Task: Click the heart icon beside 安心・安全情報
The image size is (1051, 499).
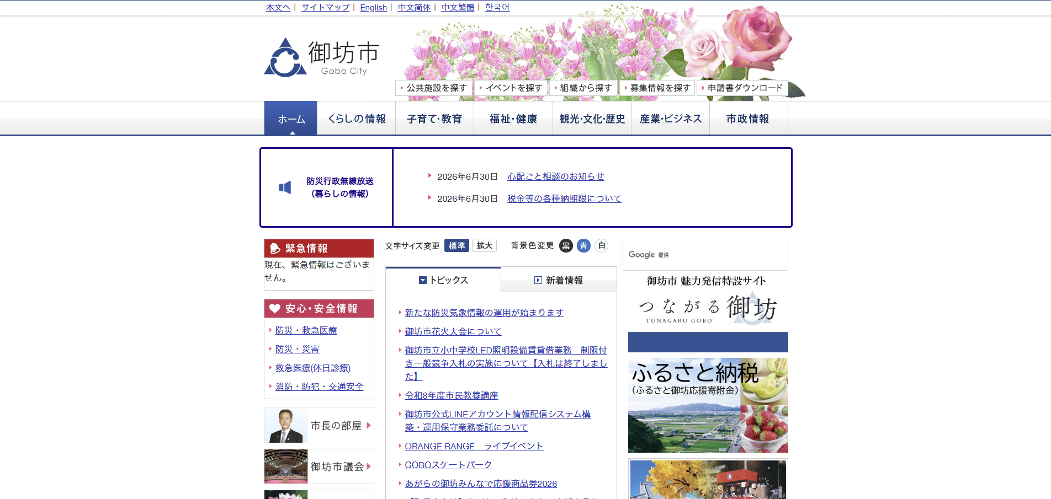Action: (x=275, y=309)
